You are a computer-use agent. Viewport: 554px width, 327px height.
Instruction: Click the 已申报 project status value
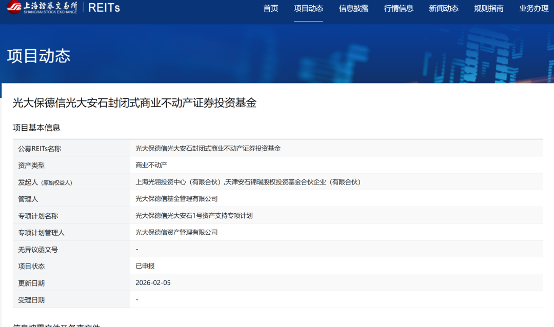(x=145, y=266)
